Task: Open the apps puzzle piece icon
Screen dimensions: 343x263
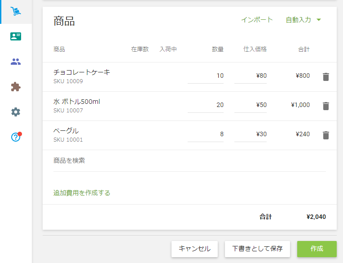Action: coord(16,87)
